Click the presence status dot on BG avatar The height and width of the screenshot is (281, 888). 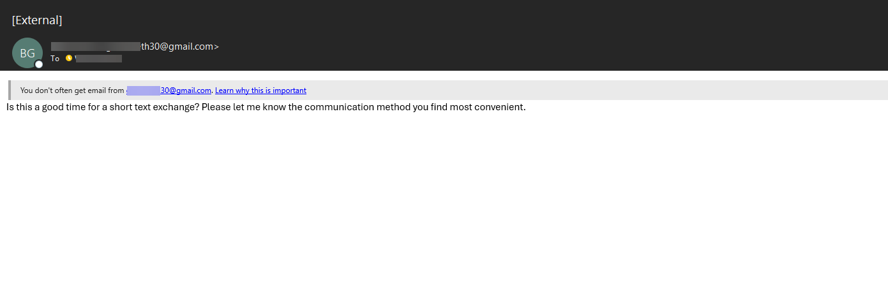[39, 64]
